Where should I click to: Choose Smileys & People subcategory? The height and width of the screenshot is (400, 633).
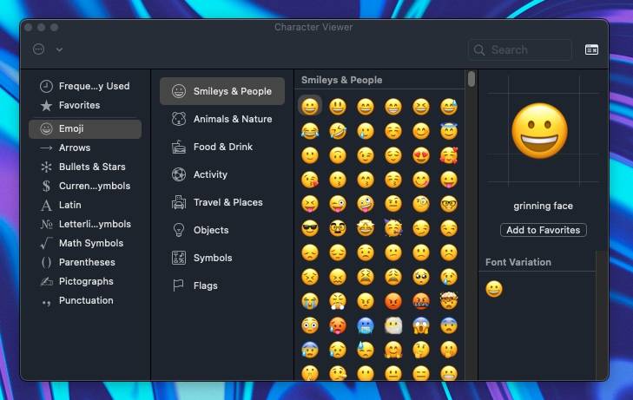pyautogui.click(x=222, y=91)
